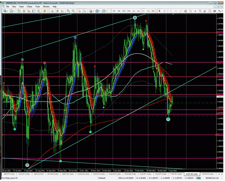The height and width of the screenshot is (181, 225).
Task: Expand the Profiles dropdown arrow
Action: [x=14, y=11]
